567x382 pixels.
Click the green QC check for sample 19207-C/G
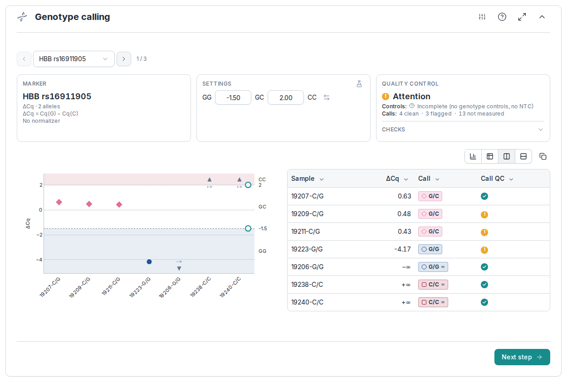(x=484, y=196)
